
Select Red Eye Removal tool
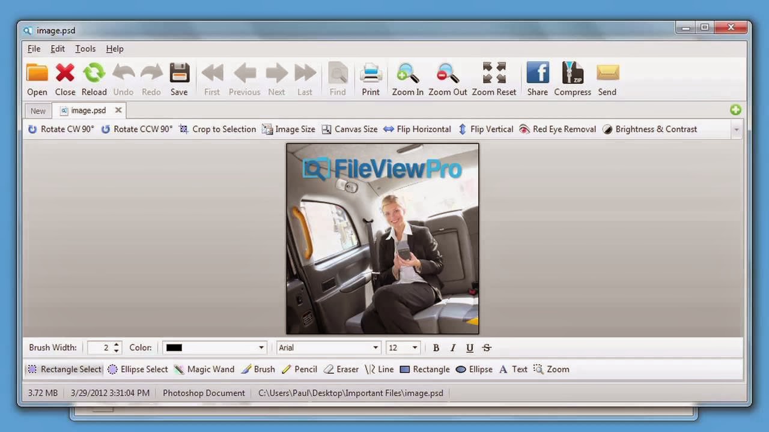[x=557, y=129]
